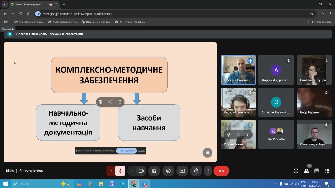The image size is (335, 188).
Task: Open a new browser tab
Action: (x=64, y=4)
